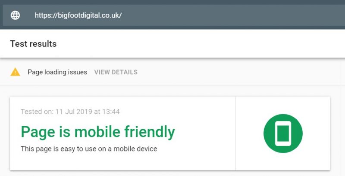Screen dimensions: 345x176
Task: Click the white phone shape inside green circle
Action: tap(283, 134)
